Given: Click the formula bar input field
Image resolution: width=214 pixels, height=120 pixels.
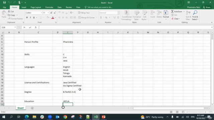Looking at the screenshot, I should click(125, 27).
